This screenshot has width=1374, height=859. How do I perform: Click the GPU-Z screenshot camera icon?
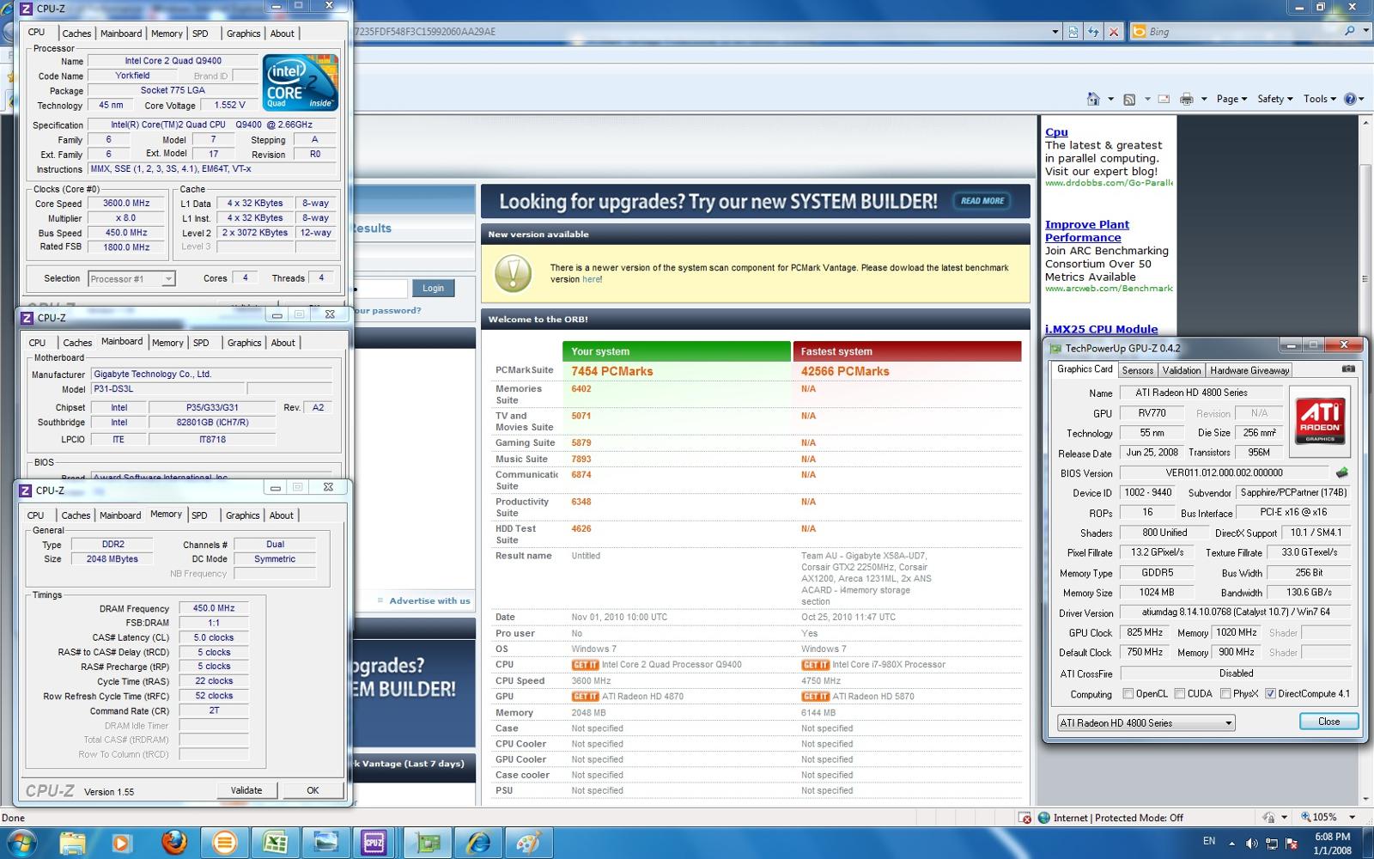[1348, 369]
